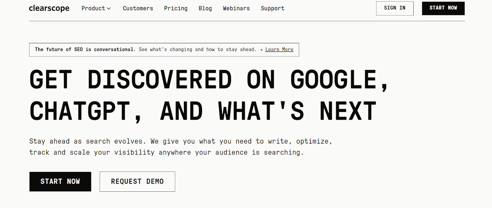Viewport: 492px width, 208px height.
Task: Click the clearscope logo
Action: pyautogui.click(x=49, y=8)
